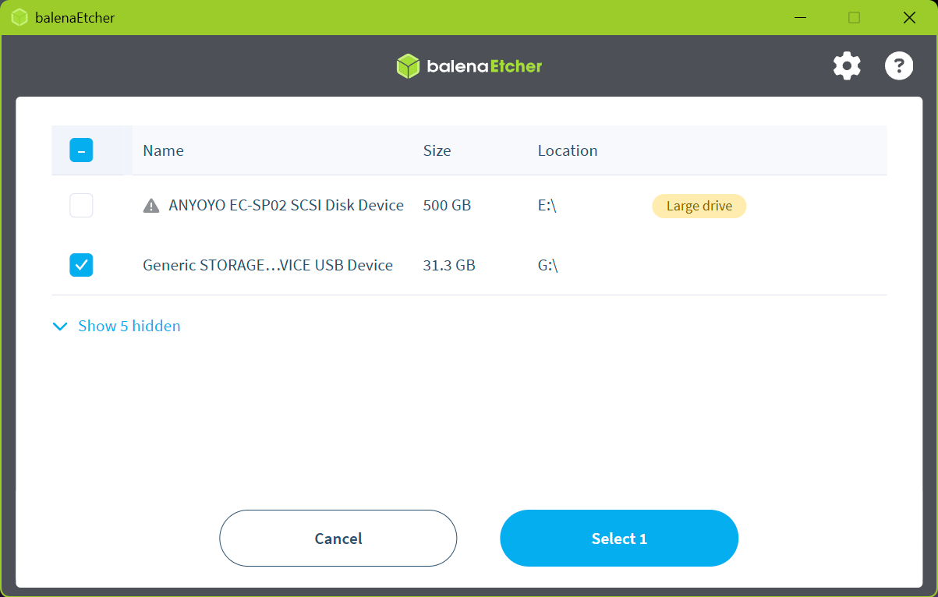Expand the hidden drives chevron arrow
The width and height of the screenshot is (938, 597).
pos(60,327)
